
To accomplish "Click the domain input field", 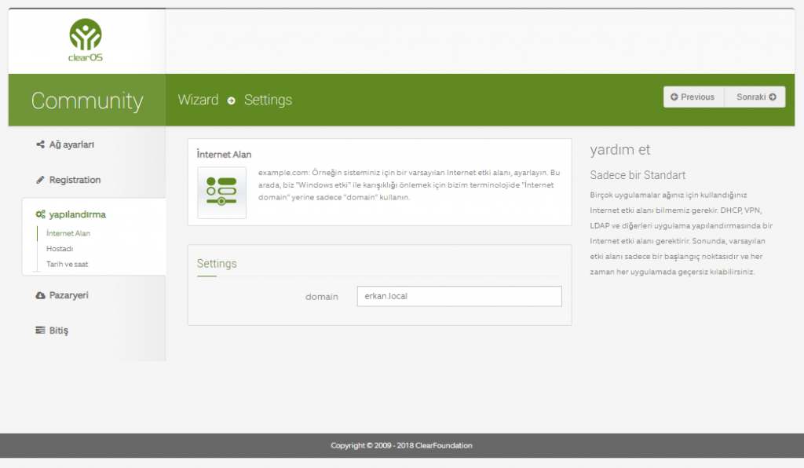I will [x=459, y=296].
